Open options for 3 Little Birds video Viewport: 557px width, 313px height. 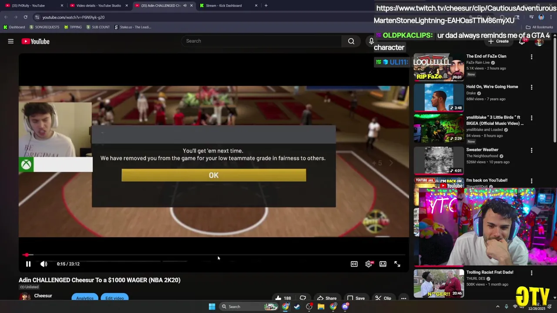(x=531, y=118)
